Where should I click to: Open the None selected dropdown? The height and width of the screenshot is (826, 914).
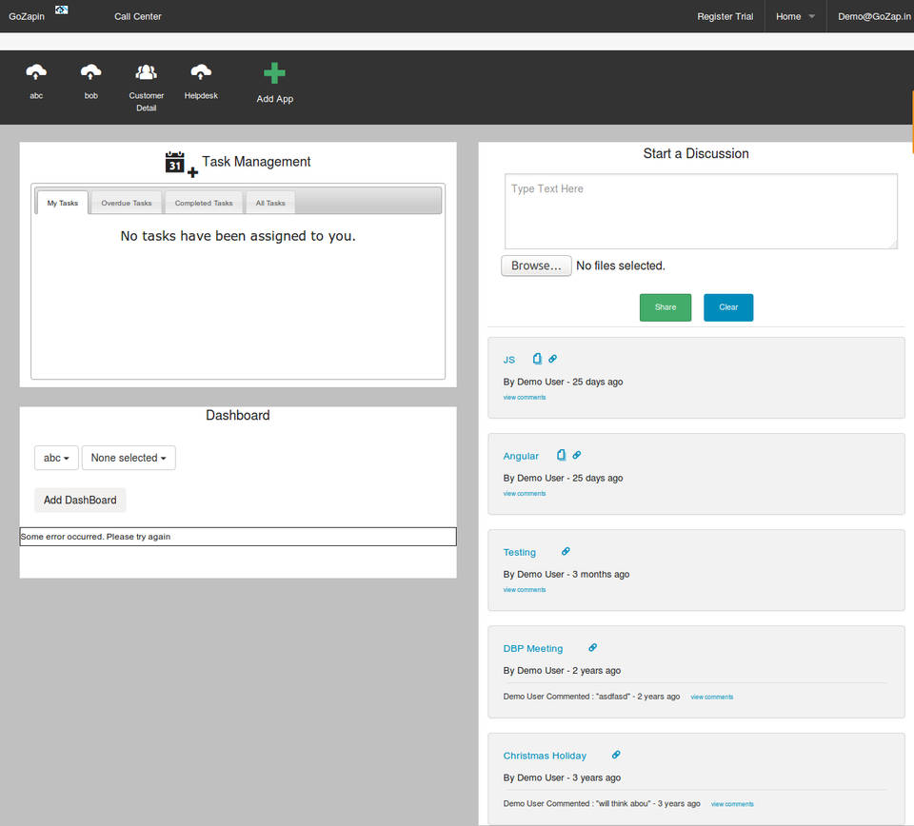tap(129, 458)
